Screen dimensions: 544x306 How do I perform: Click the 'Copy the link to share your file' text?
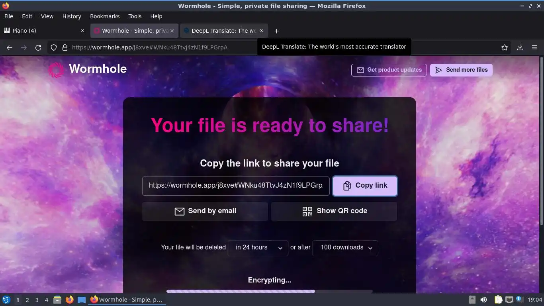click(270, 163)
